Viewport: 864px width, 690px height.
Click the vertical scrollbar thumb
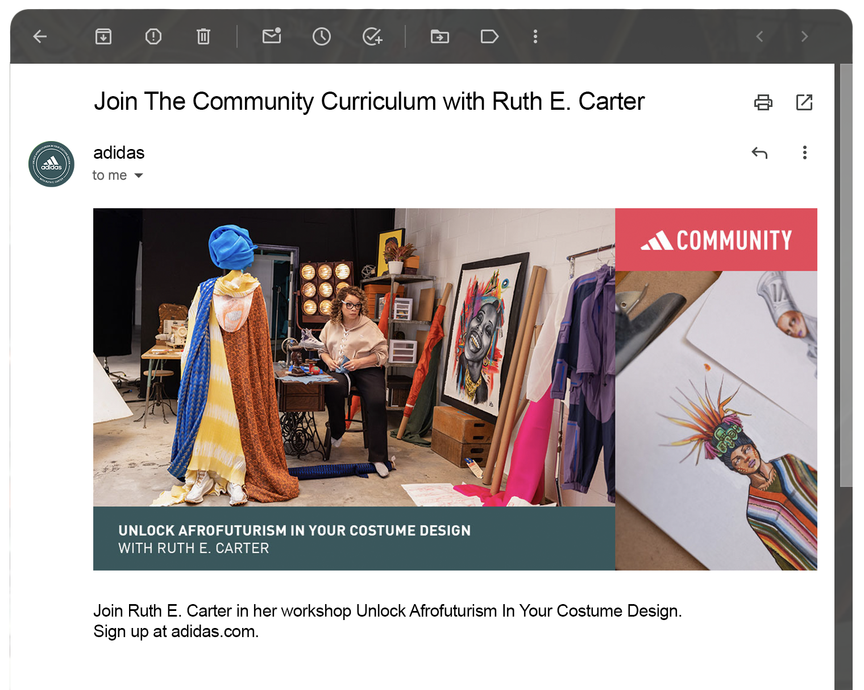(x=846, y=275)
